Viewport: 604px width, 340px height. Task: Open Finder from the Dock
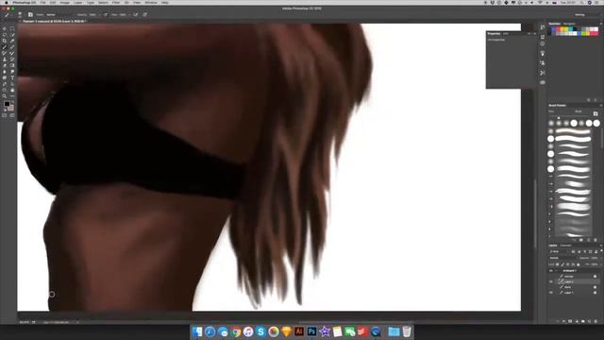(x=197, y=331)
